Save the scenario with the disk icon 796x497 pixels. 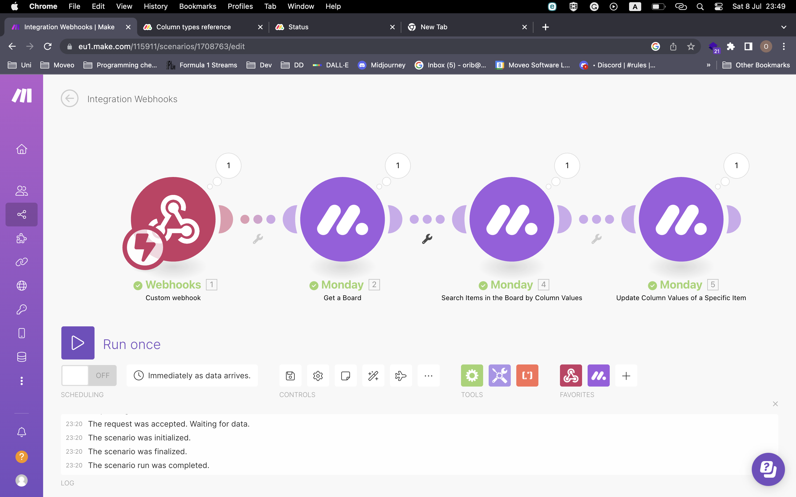290,376
